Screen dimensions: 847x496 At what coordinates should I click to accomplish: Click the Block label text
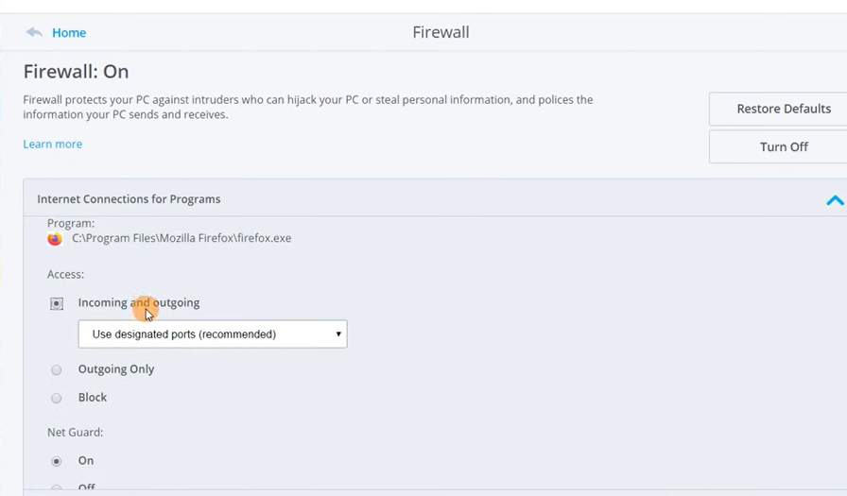point(93,397)
